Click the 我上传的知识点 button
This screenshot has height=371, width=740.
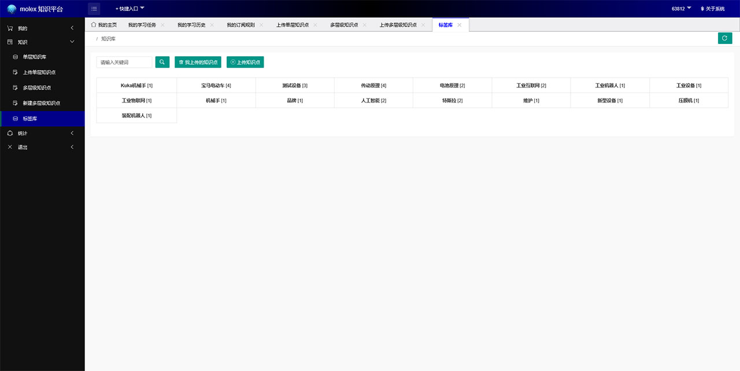tap(198, 62)
